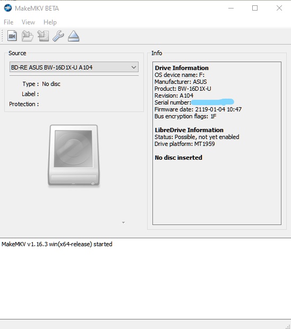Viewport: 291px width, 329px height.
Task: Close the MakeMKV BETA window
Action: [x=279, y=8]
